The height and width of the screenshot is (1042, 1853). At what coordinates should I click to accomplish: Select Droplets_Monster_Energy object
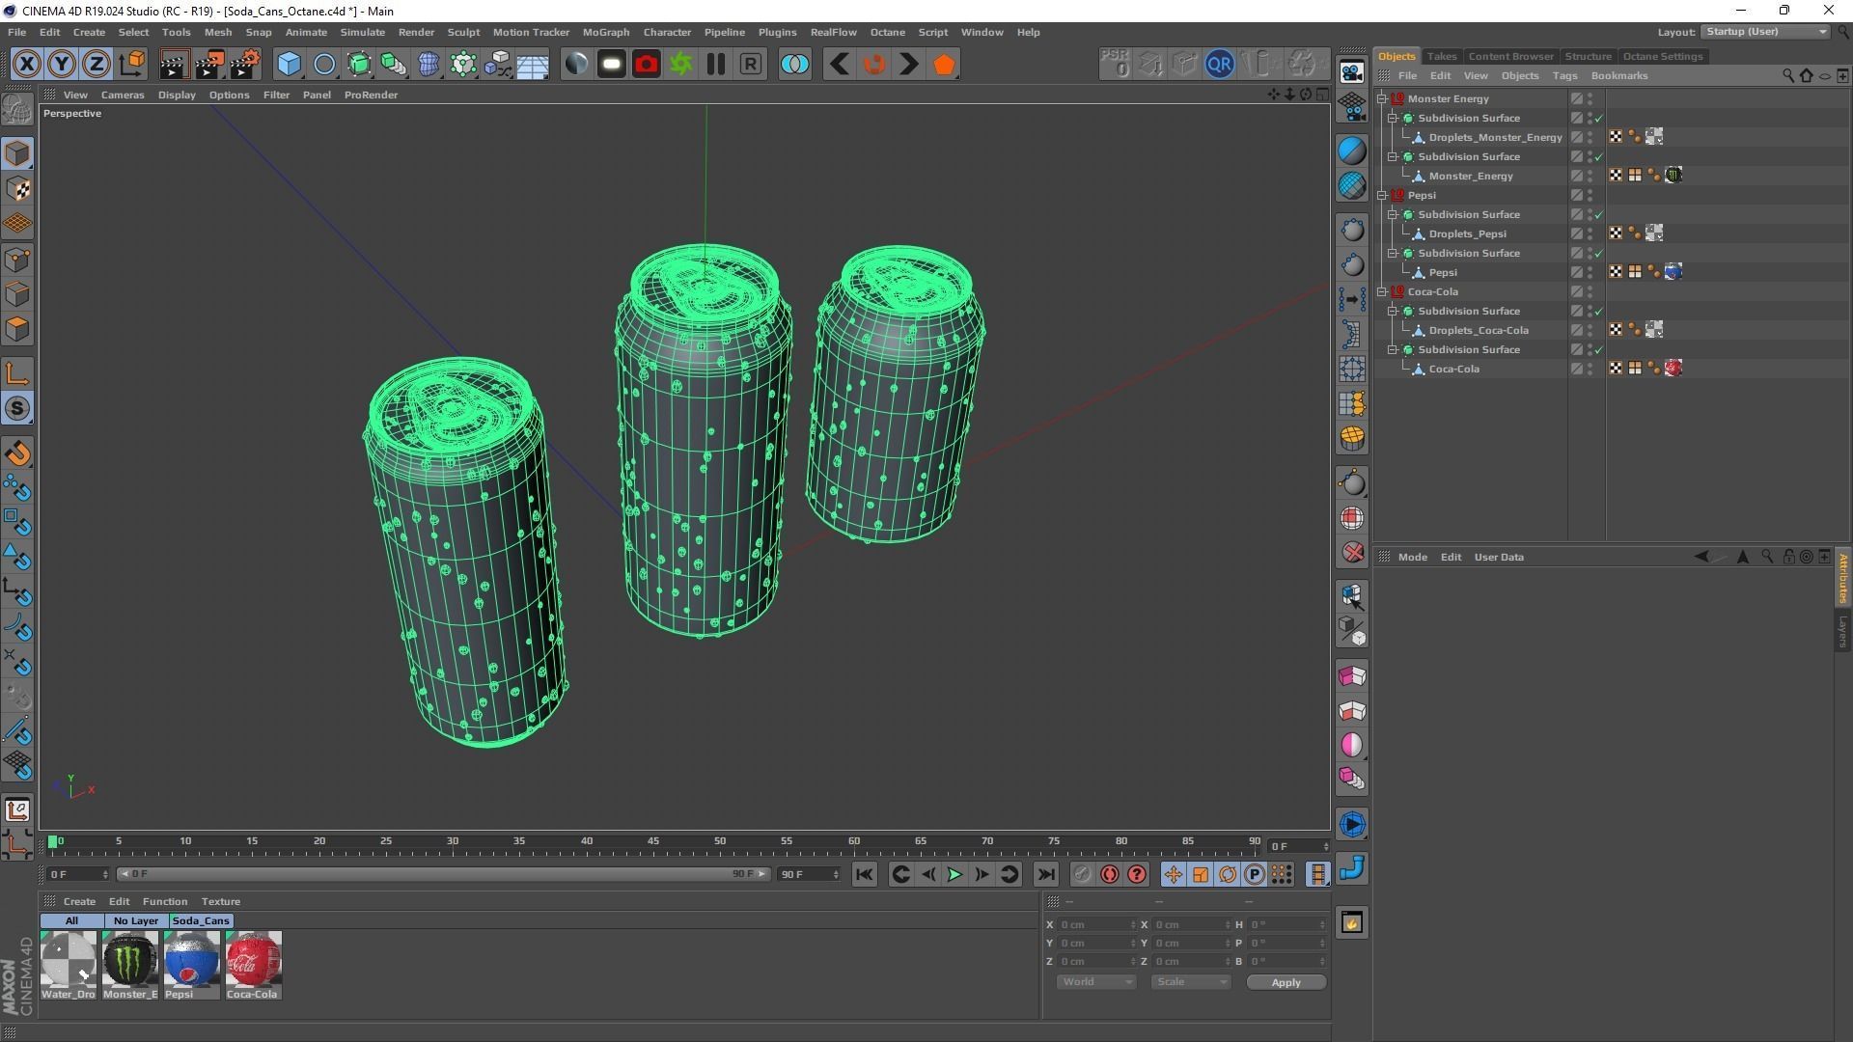pyautogui.click(x=1495, y=138)
